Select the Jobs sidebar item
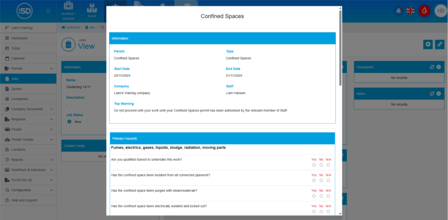Screen dimensions: 448x220 point(28,79)
